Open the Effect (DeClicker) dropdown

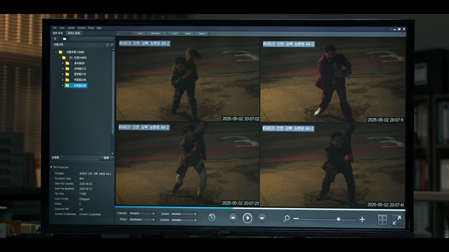(x=142, y=219)
